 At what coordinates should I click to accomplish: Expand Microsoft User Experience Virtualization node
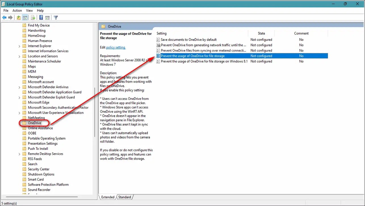[x=19, y=113]
